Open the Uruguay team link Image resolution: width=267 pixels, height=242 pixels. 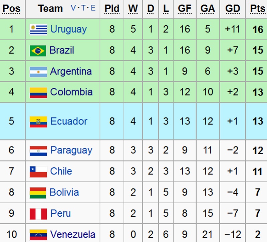[68, 29]
